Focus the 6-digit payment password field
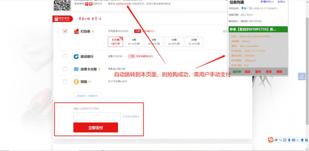Screen dimensions: 309x151 tap(97, 116)
